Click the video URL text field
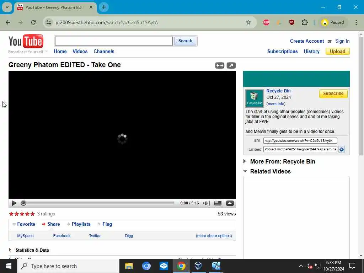The image size is (364, 273). pyautogui.click(x=300, y=141)
